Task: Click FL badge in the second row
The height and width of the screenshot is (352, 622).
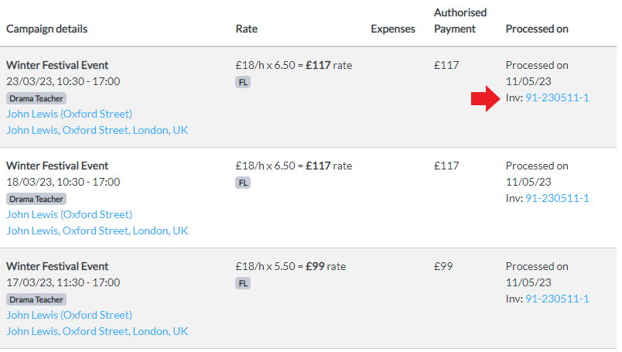Action: click(x=243, y=183)
